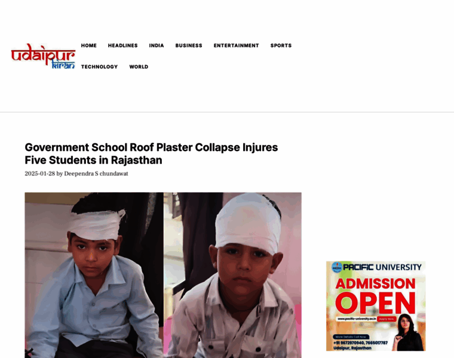454x358 pixels.
Task: Click the article headline about school roof collapse
Action: [x=151, y=153]
